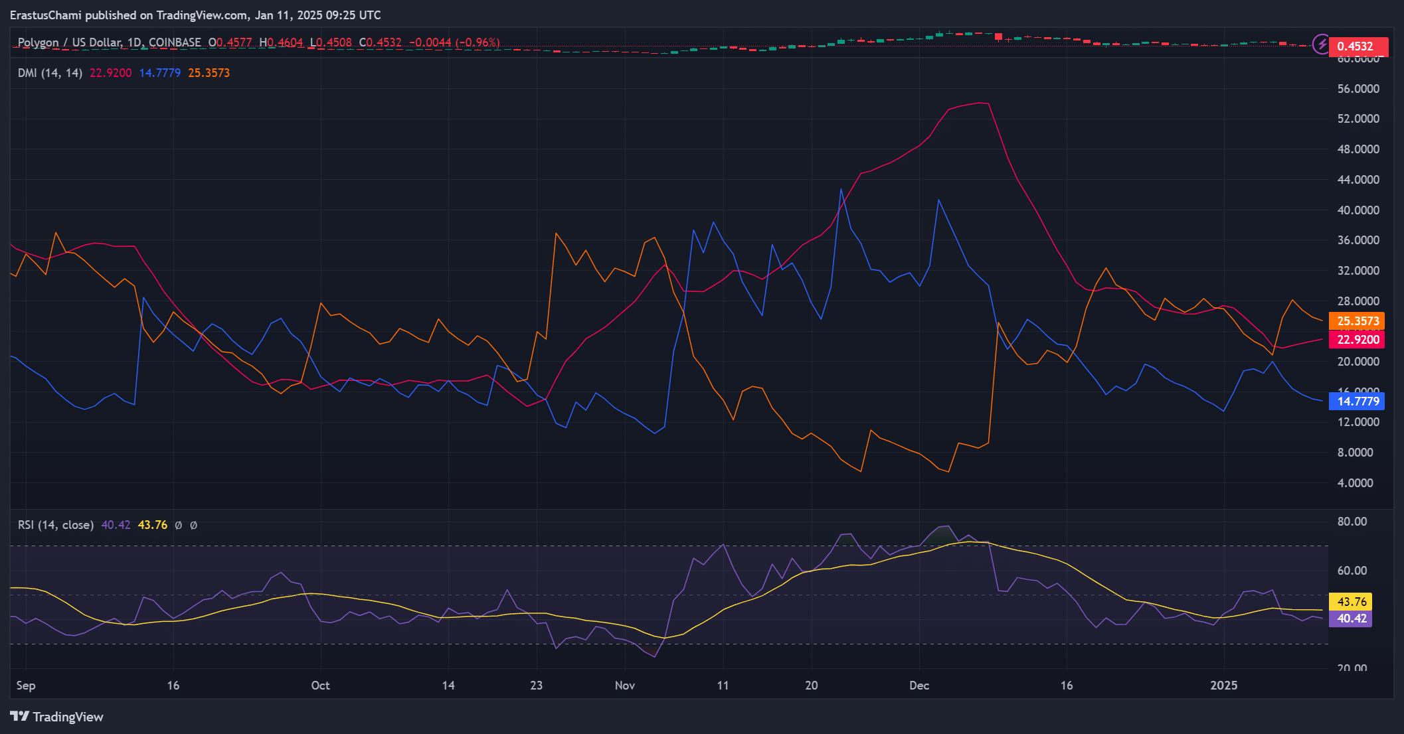Click the purple lightning bolt icon
1404x734 pixels.
tap(1321, 44)
